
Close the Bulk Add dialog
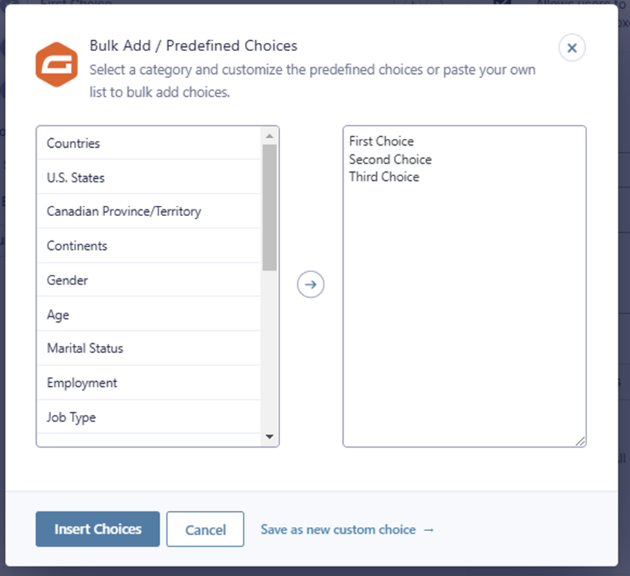(x=572, y=48)
